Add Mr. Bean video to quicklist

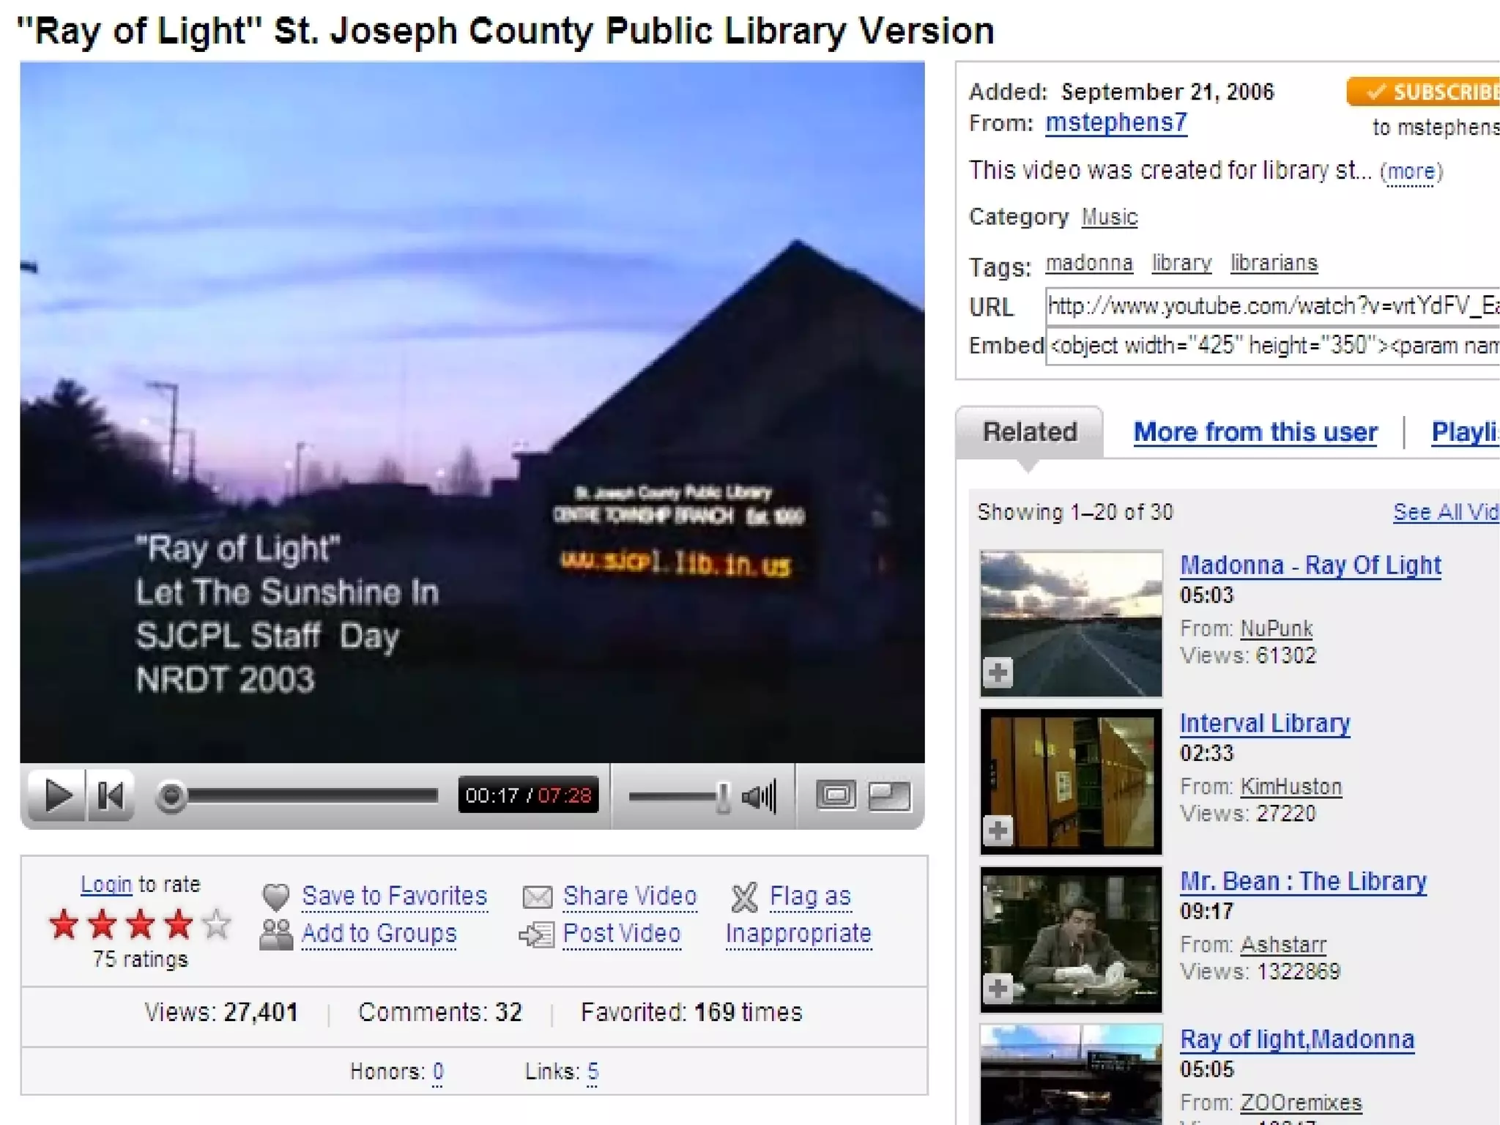pos(998,989)
